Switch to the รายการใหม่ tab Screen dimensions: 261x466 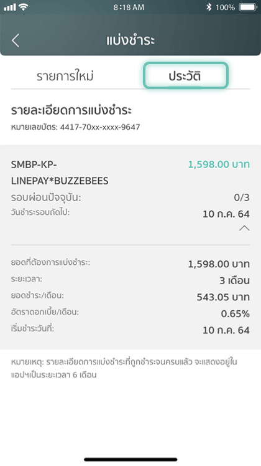(x=65, y=76)
